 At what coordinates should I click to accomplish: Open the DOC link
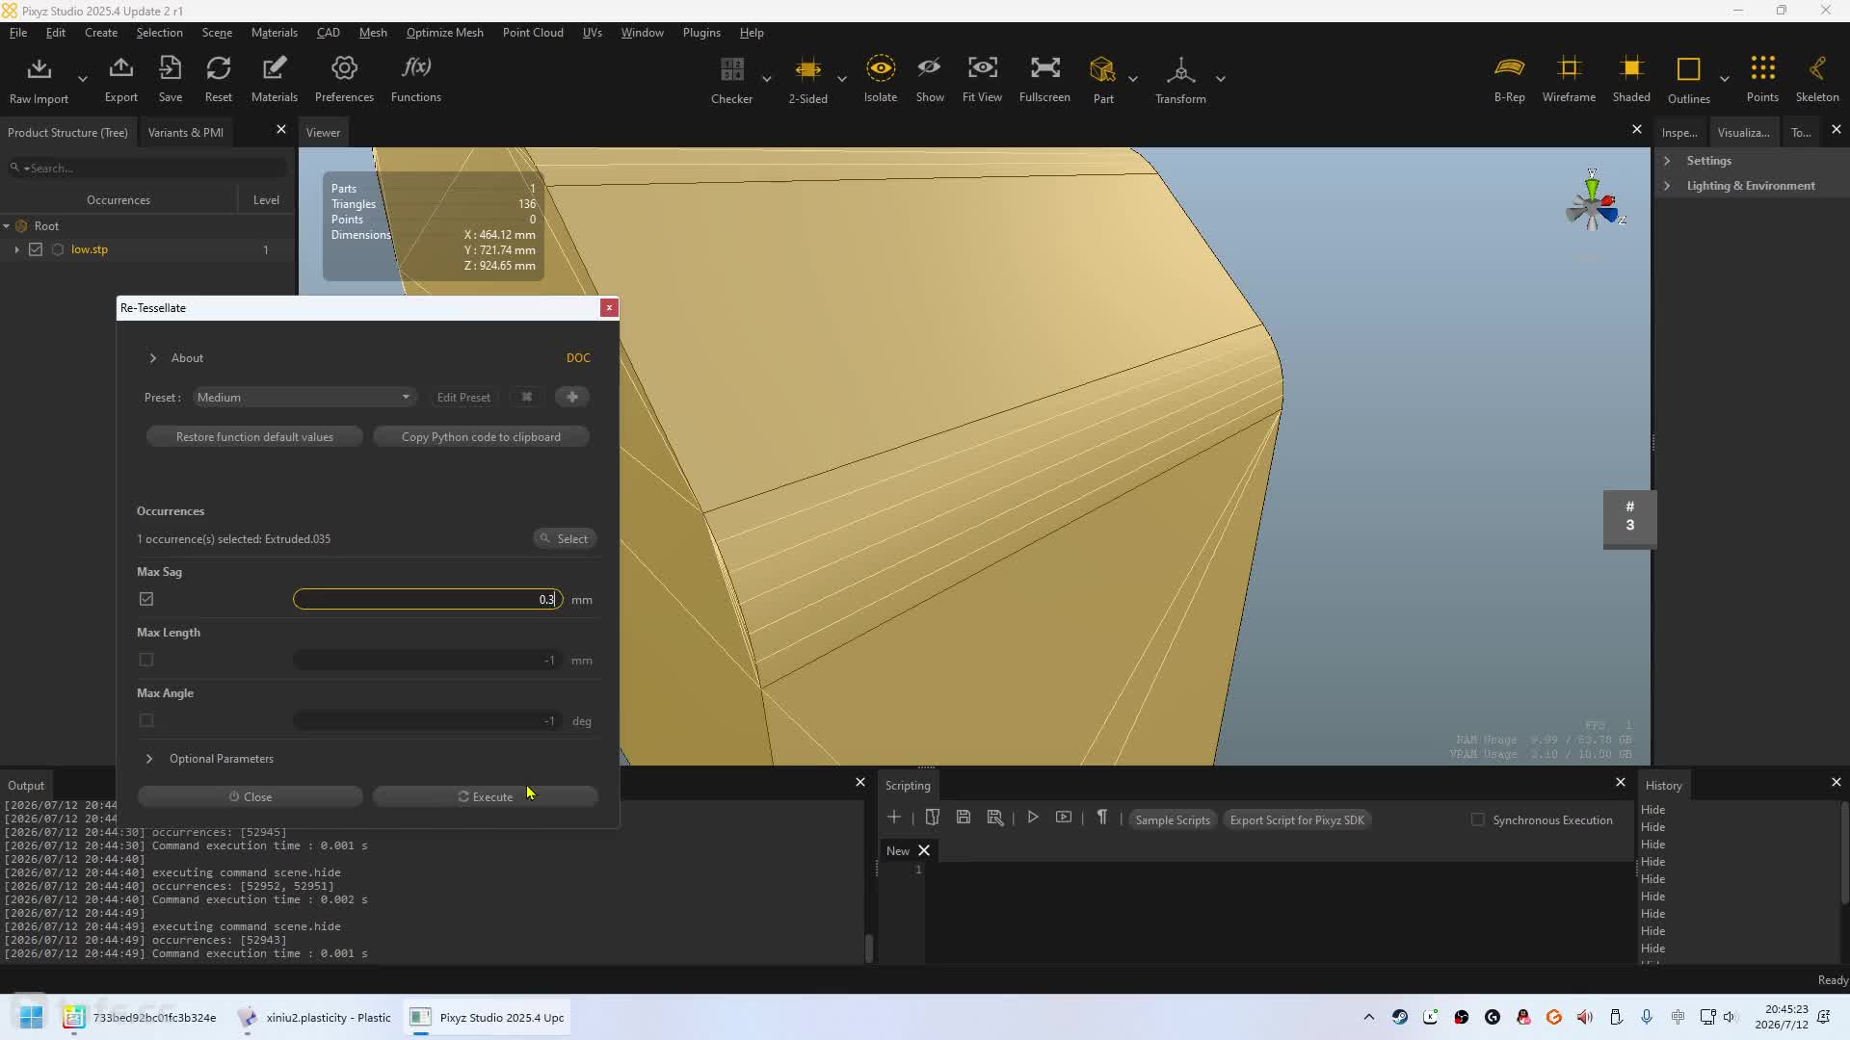578,358
